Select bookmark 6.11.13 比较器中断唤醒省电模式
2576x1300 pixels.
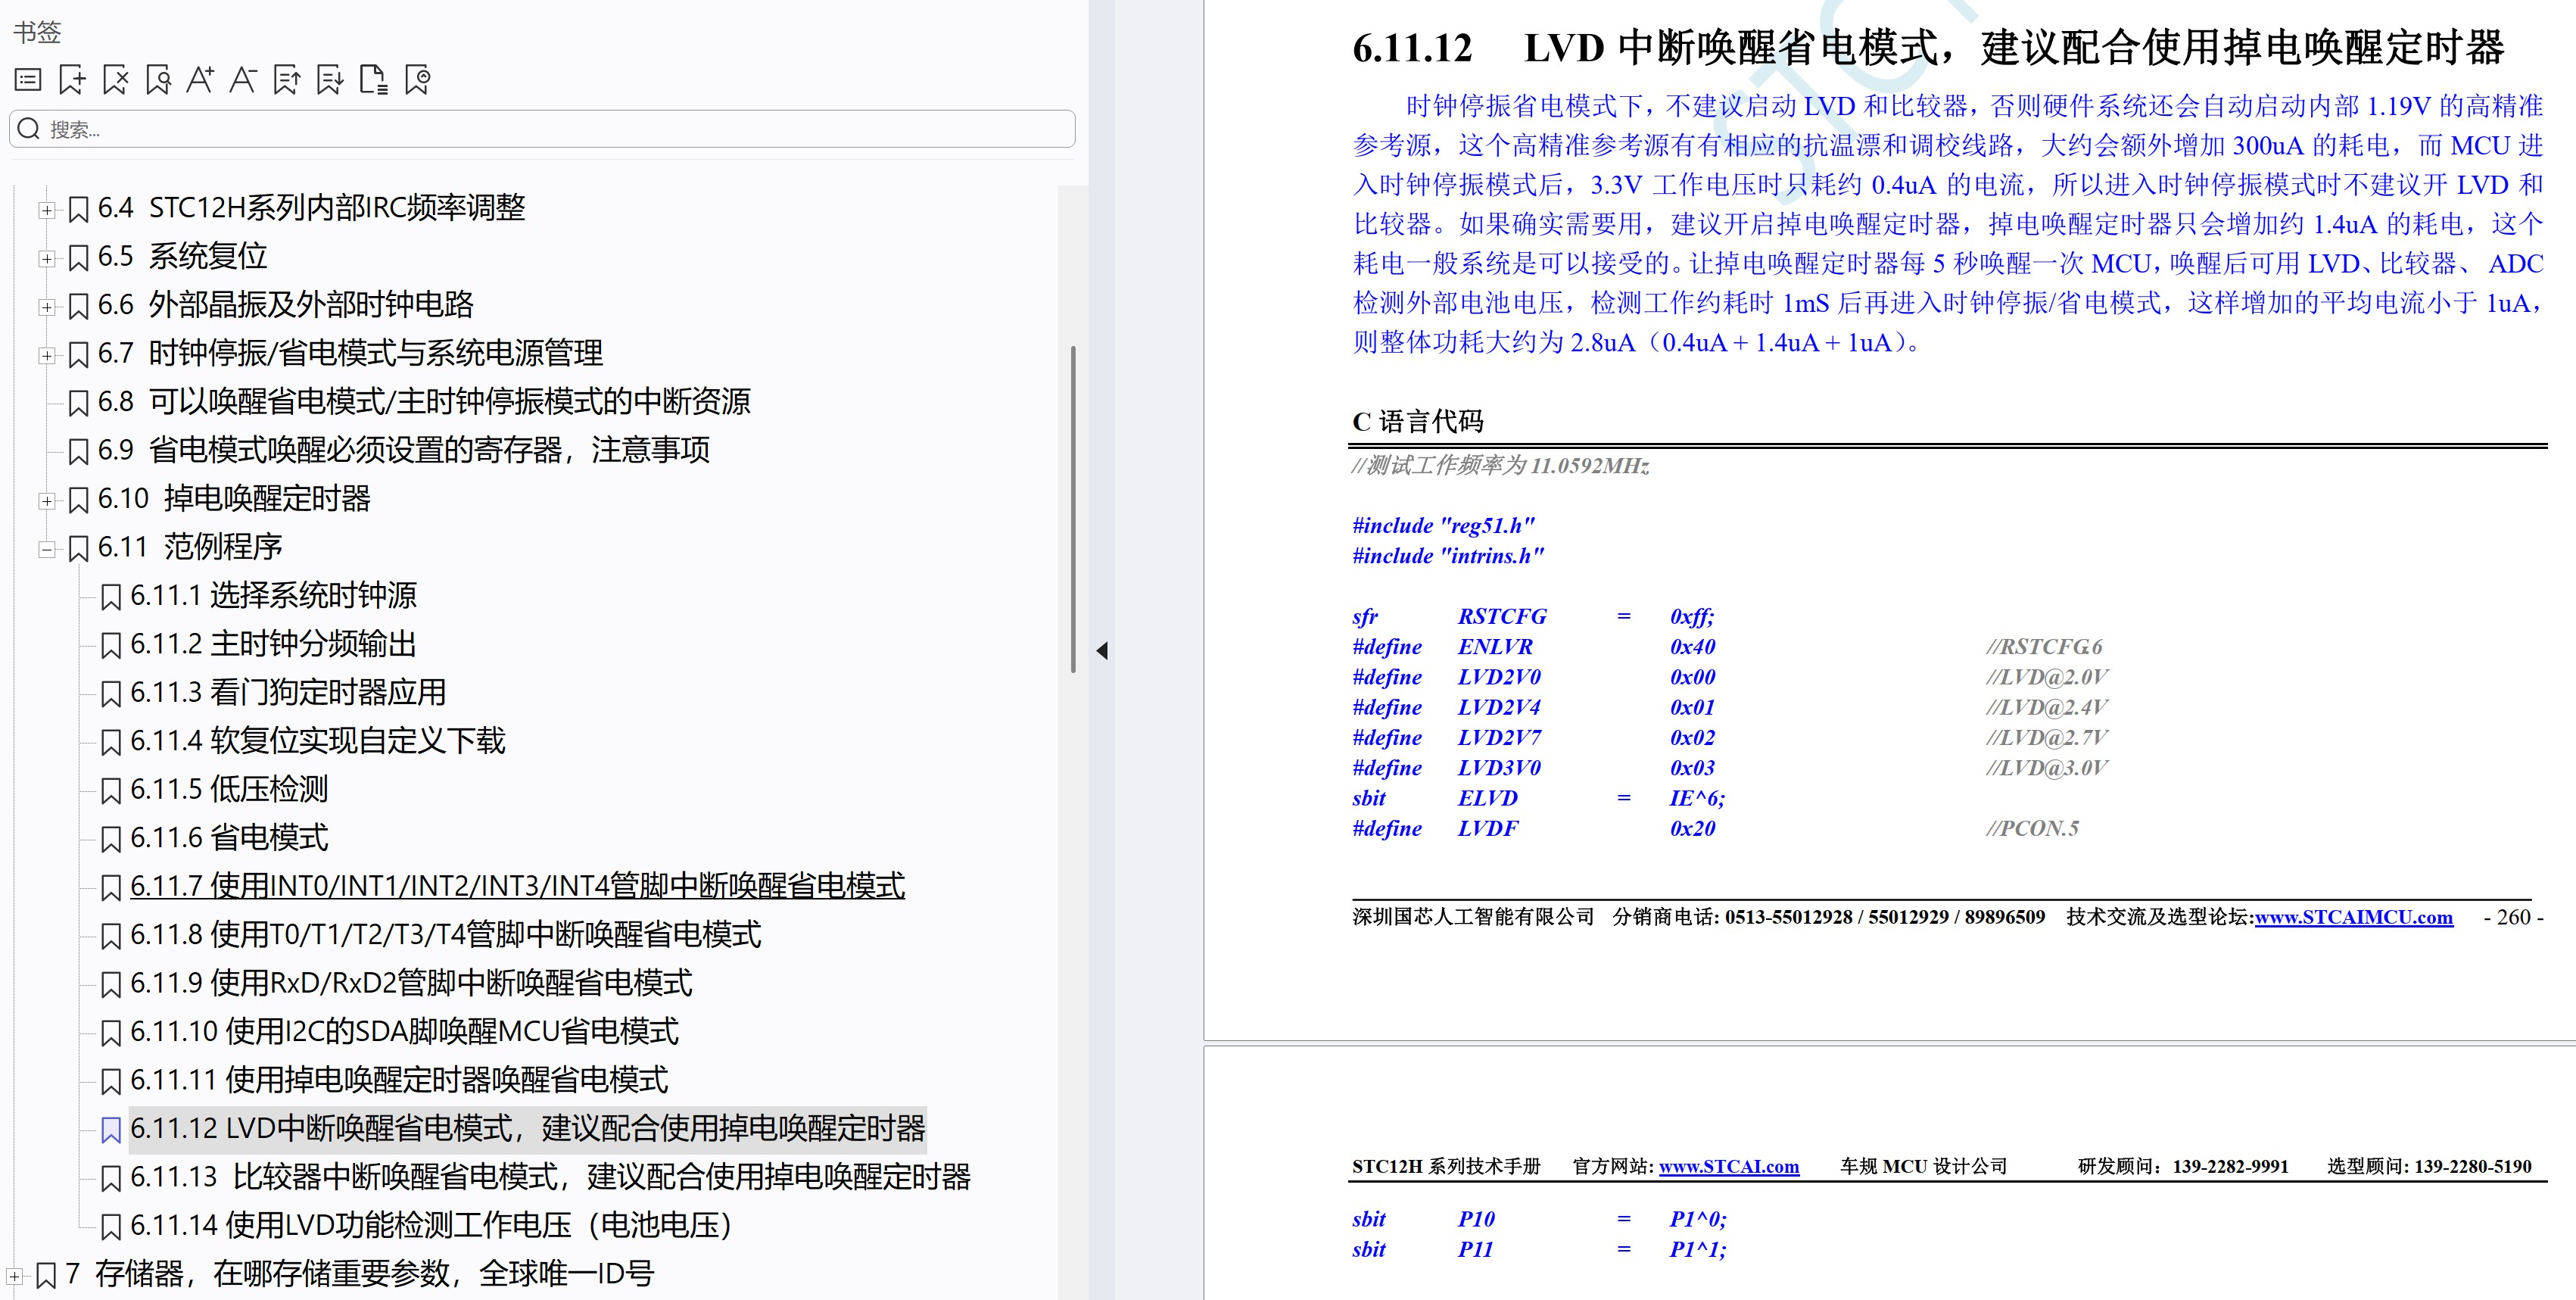point(551,1177)
